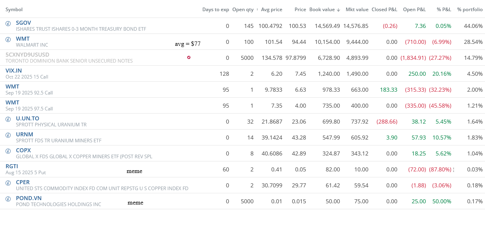This screenshot has width=485, height=228.
Task: Select WMT open P&L (710.00)
Action: 416,42
